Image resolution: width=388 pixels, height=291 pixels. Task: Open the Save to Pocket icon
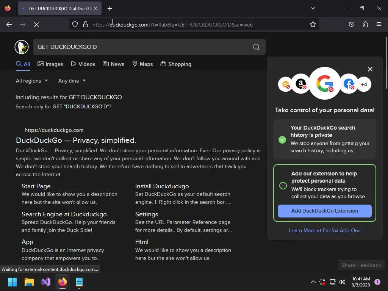point(351,24)
